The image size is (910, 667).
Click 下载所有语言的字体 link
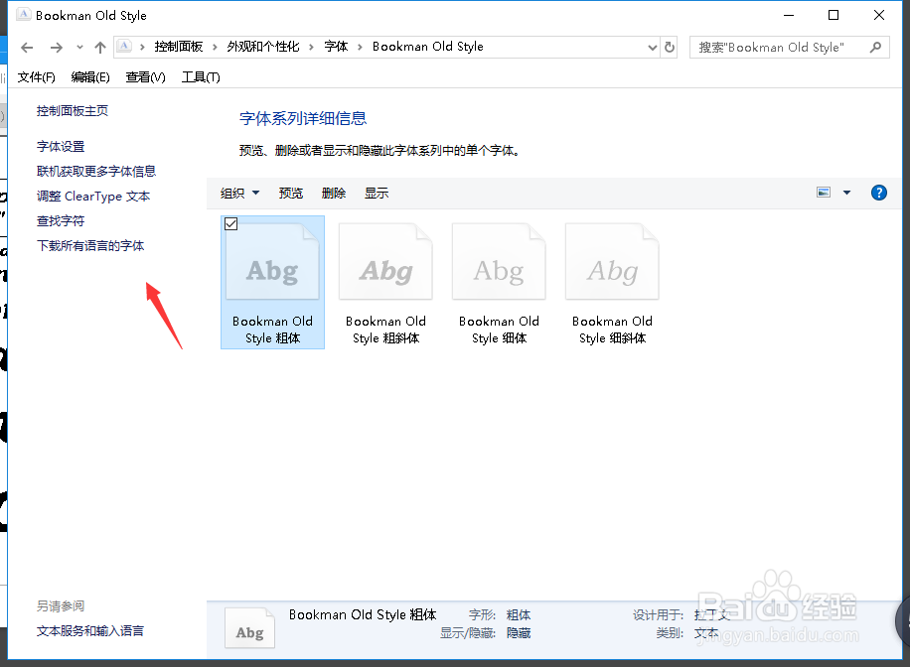tap(90, 246)
